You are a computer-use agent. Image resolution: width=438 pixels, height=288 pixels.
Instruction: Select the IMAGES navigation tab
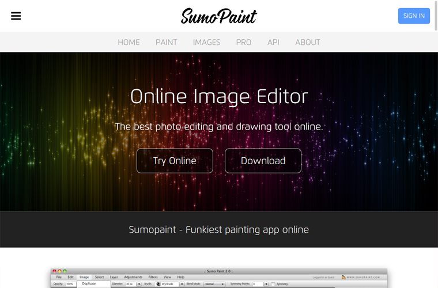pos(206,42)
